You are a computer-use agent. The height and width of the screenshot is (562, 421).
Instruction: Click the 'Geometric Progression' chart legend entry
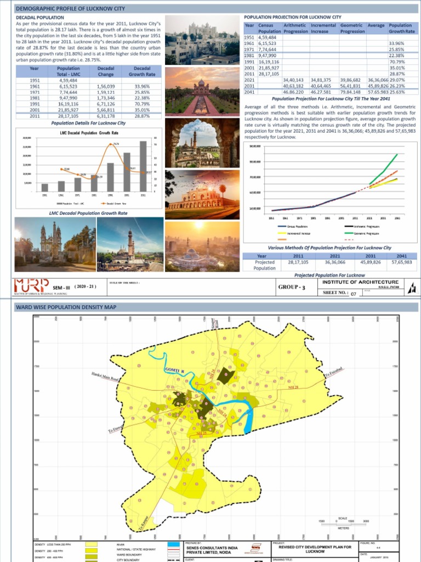tap(362, 233)
